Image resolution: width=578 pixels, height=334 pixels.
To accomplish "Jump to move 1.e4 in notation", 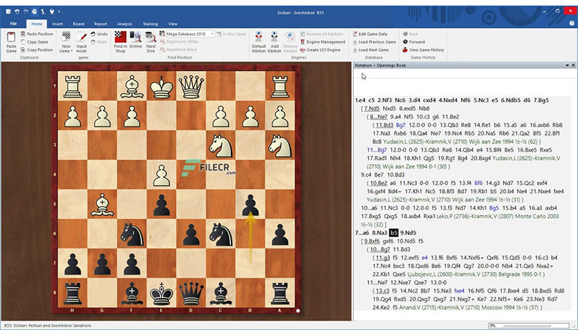I will pos(360,100).
